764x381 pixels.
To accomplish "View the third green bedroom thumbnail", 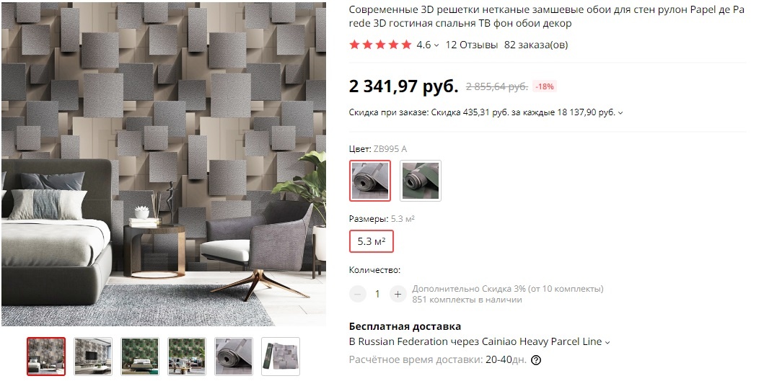I will 140,357.
